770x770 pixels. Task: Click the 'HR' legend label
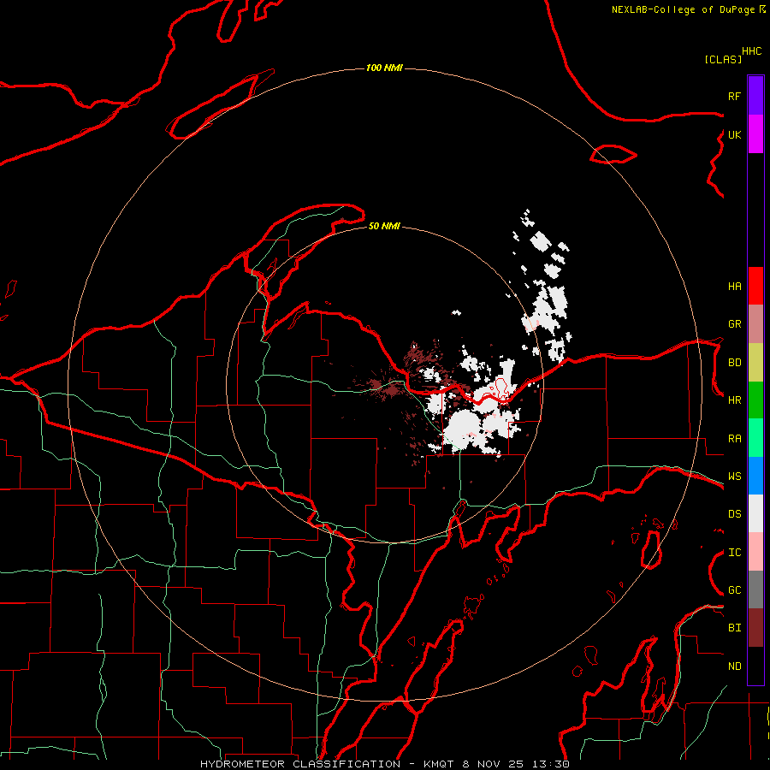[x=734, y=400]
